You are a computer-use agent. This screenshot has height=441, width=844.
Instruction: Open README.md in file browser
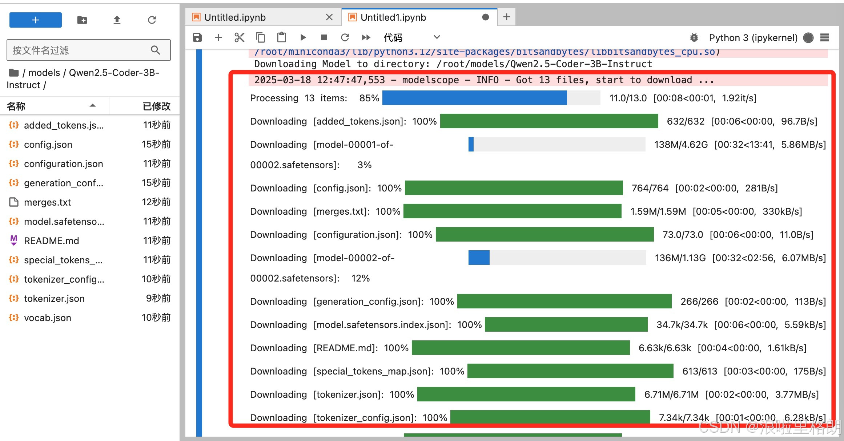point(51,241)
